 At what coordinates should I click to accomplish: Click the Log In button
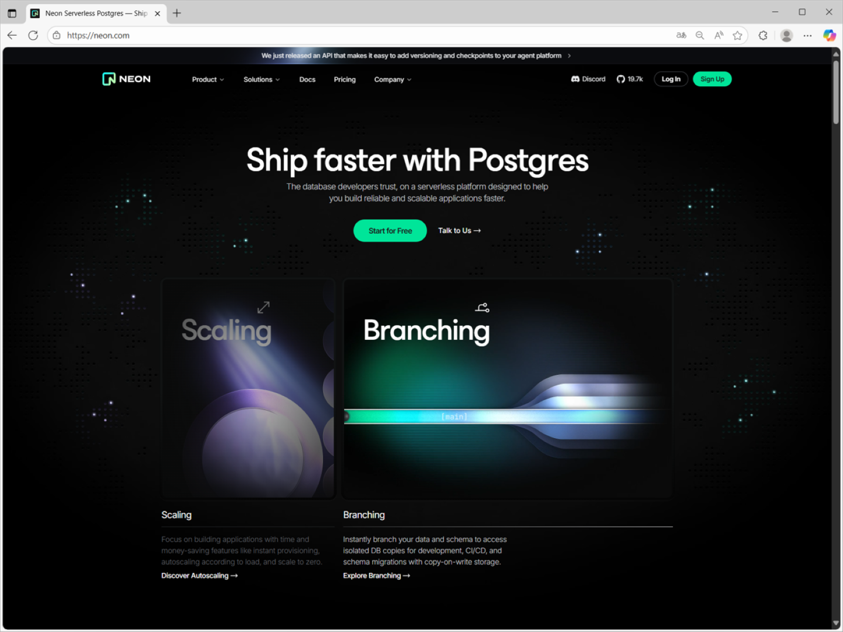pos(671,79)
